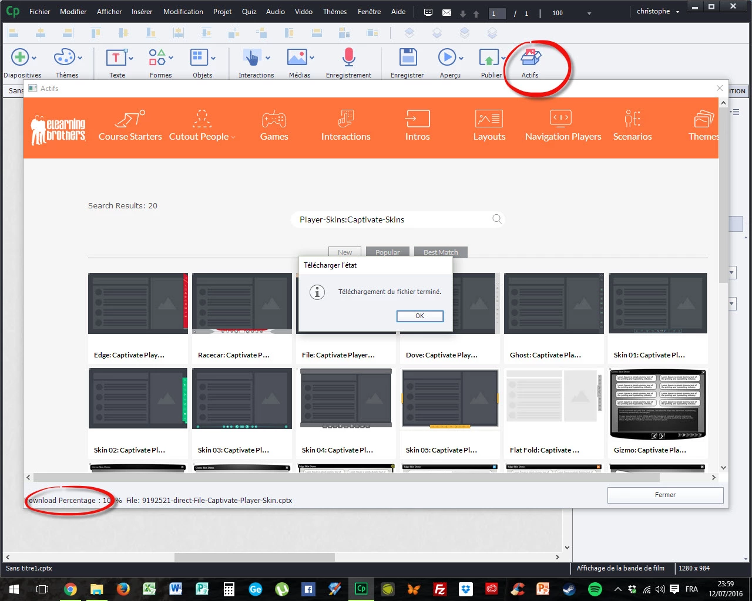Open the Insérer menu

(x=142, y=11)
